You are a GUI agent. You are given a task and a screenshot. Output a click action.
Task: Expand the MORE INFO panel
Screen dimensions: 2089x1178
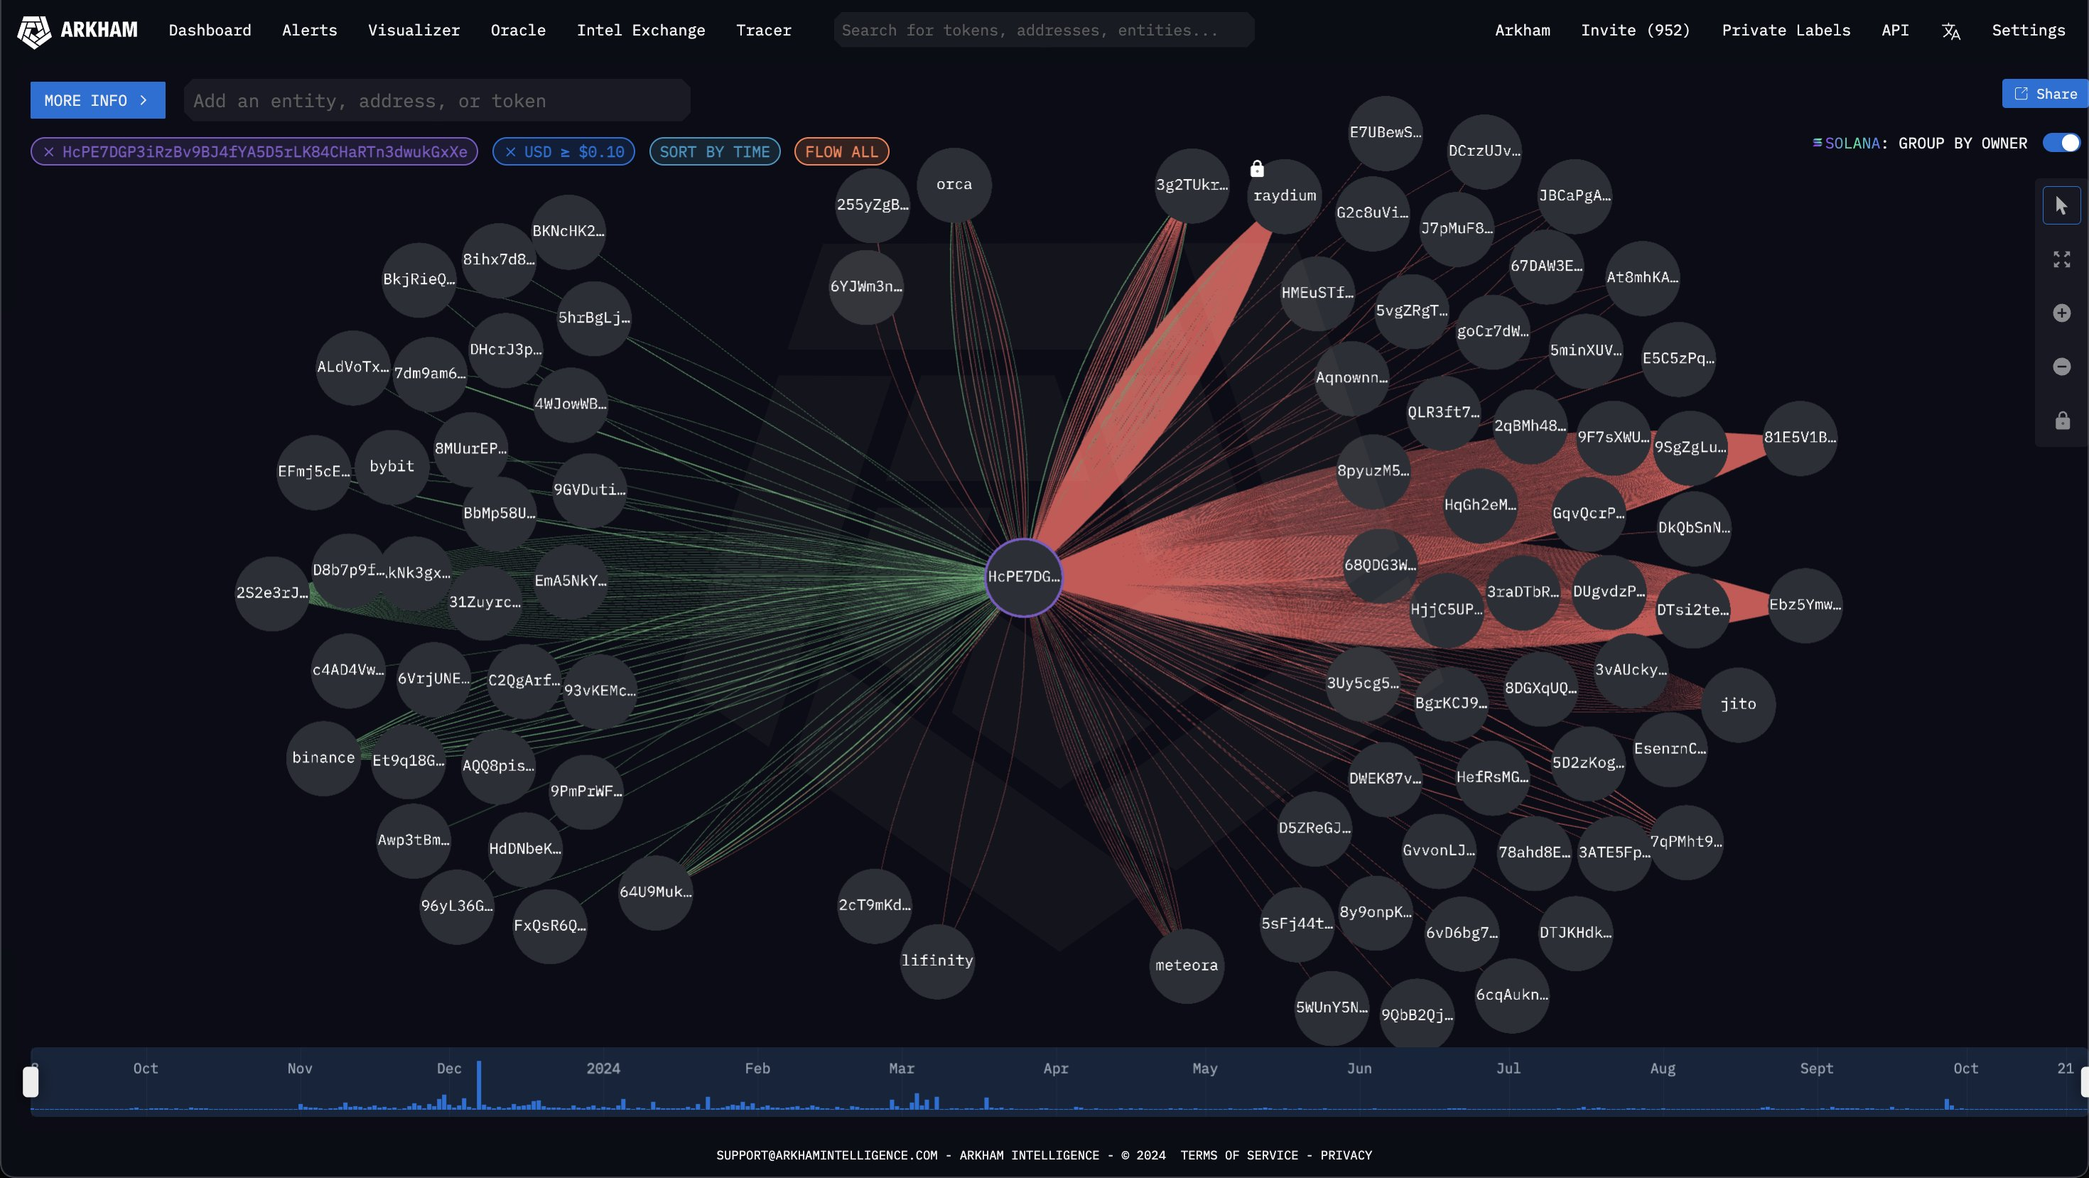96,100
